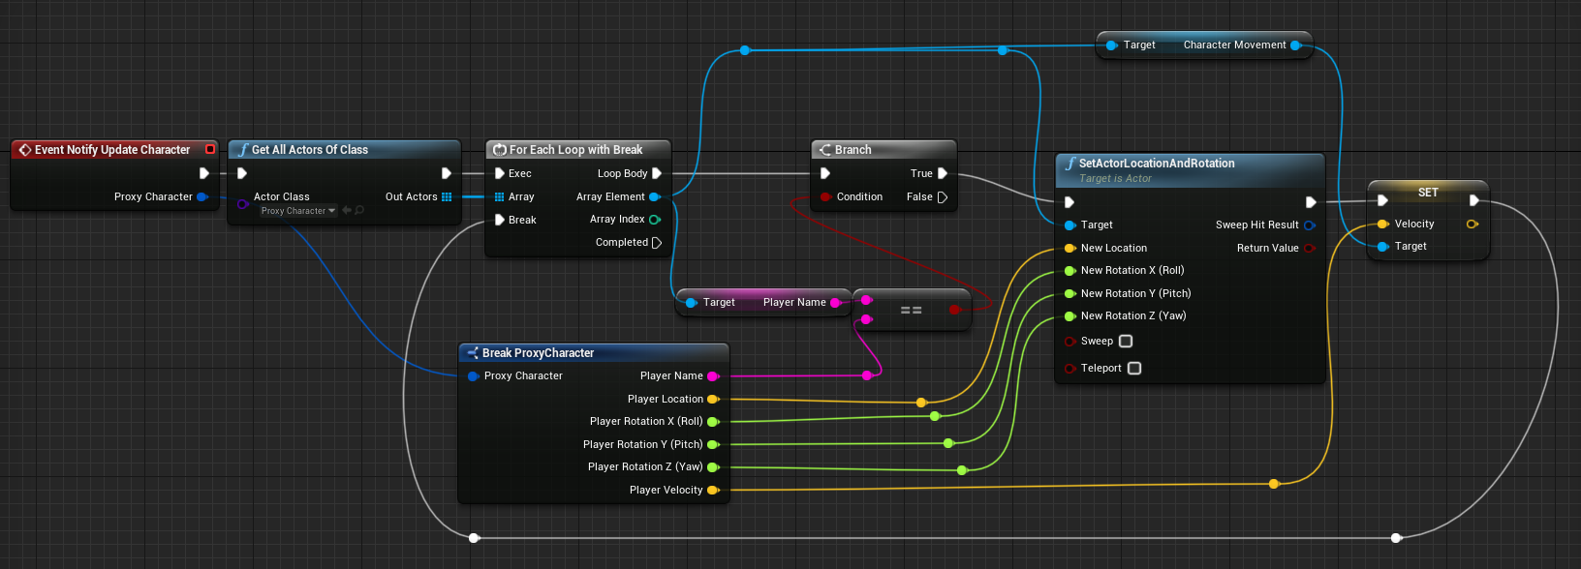
Task: Click the Out Actors array output pin
Action: (447, 196)
